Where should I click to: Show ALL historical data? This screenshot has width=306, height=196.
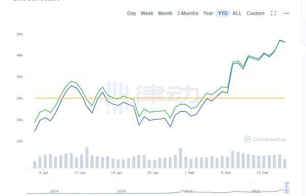(x=237, y=13)
